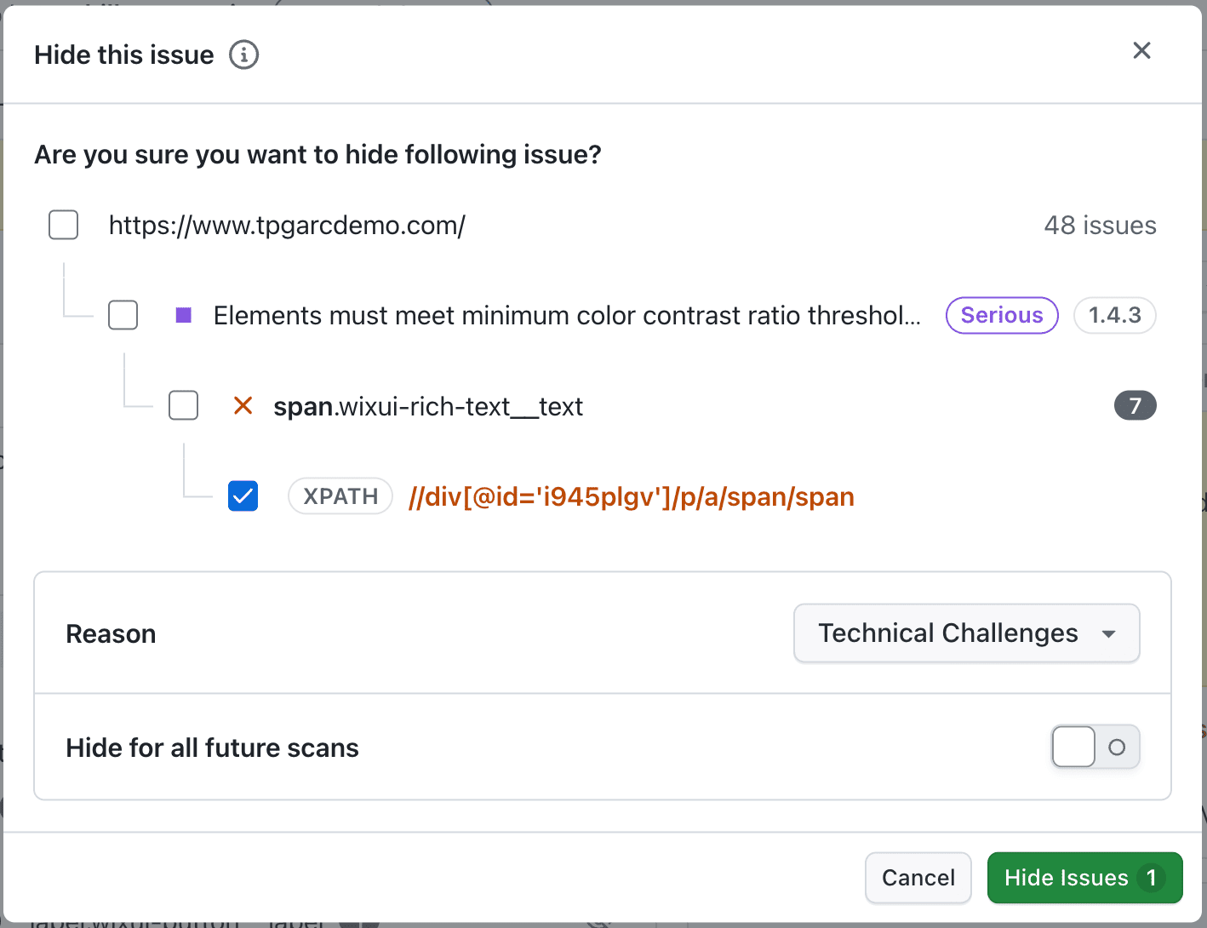1207x928 pixels.
Task: Click the XPATH label pill
Action: coord(340,496)
